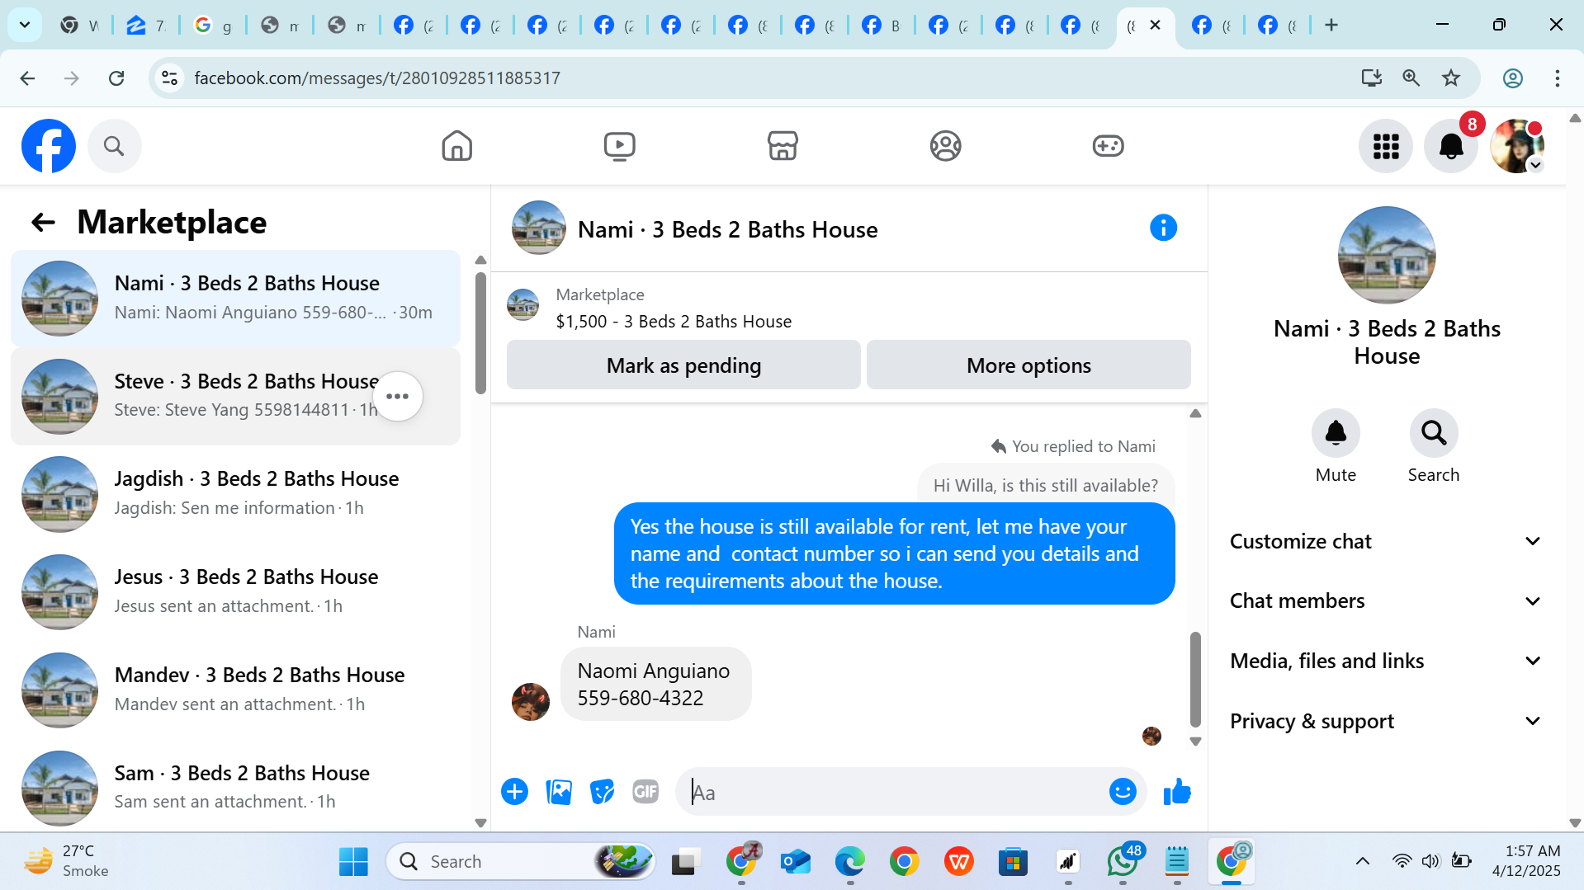The height and width of the screenshot is (890, 1584).
Task: Send a thumbs-up like
Action: pos(1177,792)
